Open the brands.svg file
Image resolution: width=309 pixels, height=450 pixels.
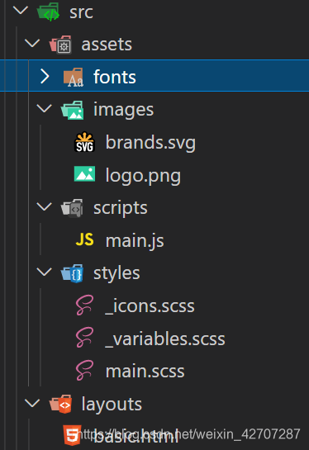(150, 143)
